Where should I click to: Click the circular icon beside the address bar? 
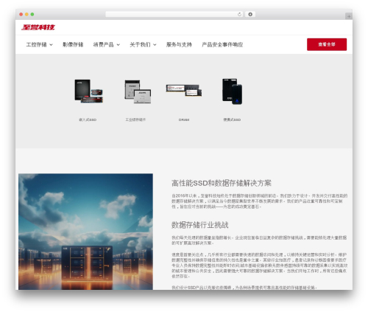click(x=250, y=14)
